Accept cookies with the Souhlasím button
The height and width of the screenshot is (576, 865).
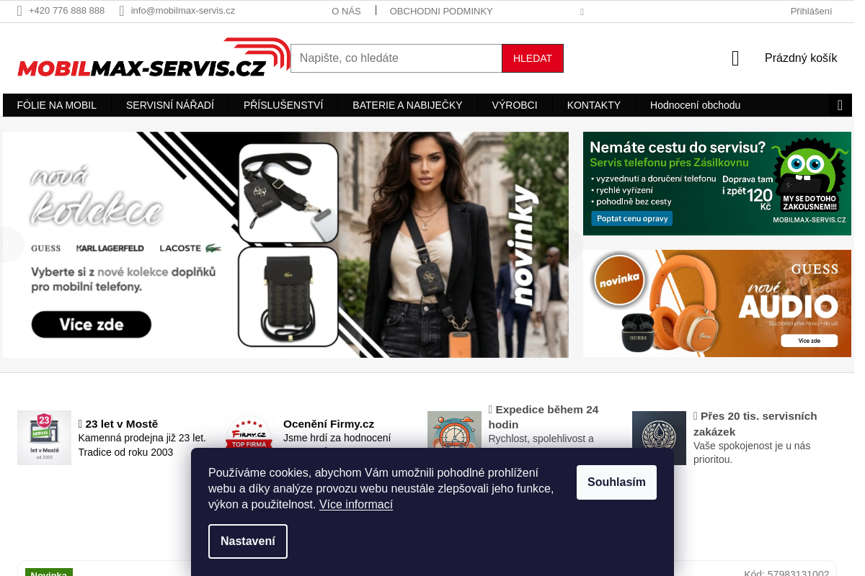616,482
